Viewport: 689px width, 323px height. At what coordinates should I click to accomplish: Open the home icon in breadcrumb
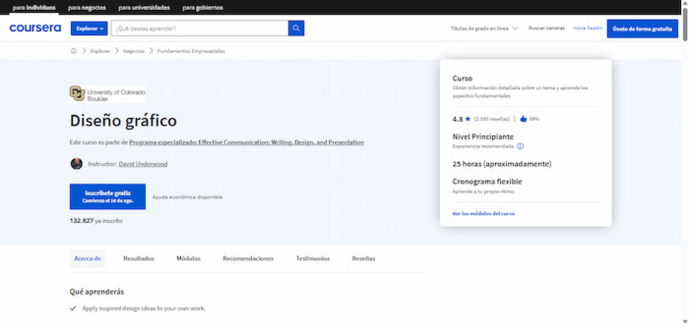click(x=74, y=51)
